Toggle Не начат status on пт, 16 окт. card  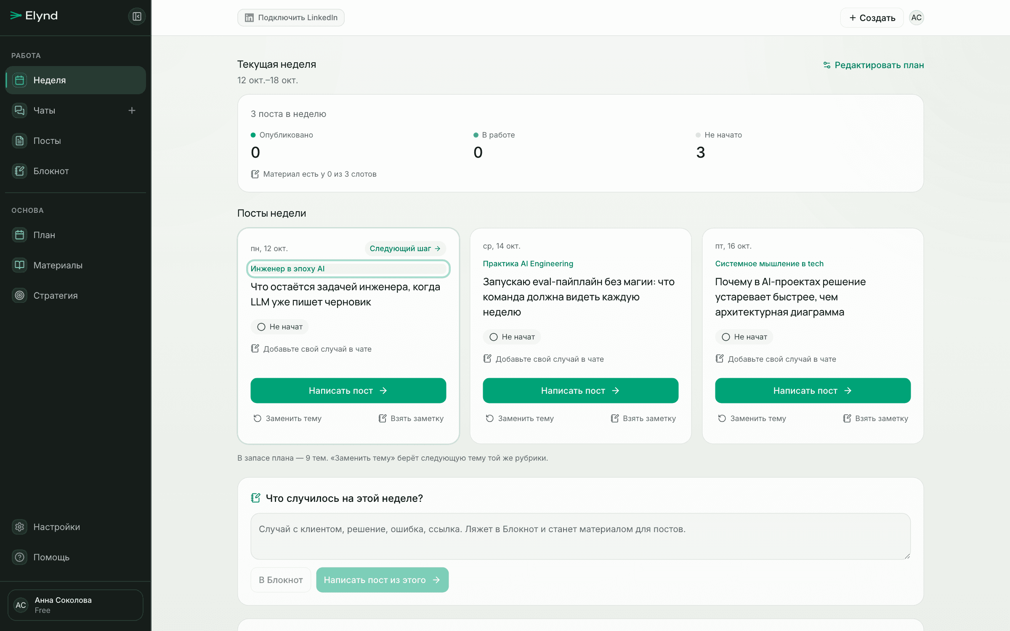(x=744, y=337)
